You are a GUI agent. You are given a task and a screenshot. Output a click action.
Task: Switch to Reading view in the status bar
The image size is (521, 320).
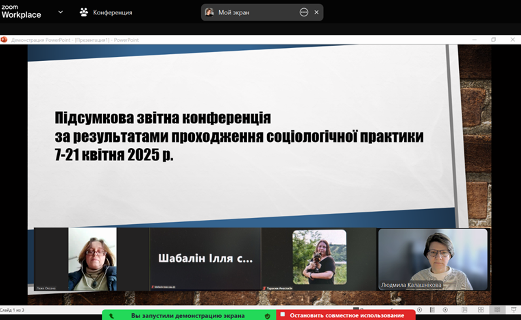click(497, 310)
